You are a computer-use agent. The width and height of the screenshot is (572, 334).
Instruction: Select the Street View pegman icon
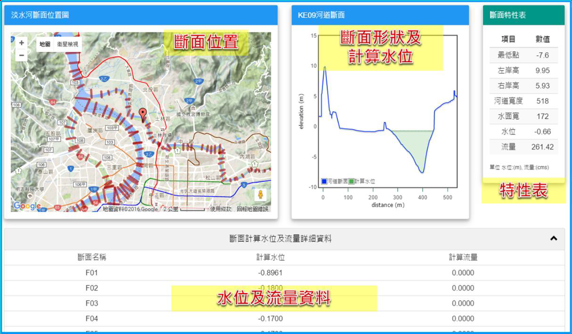(x=260, y=195)
